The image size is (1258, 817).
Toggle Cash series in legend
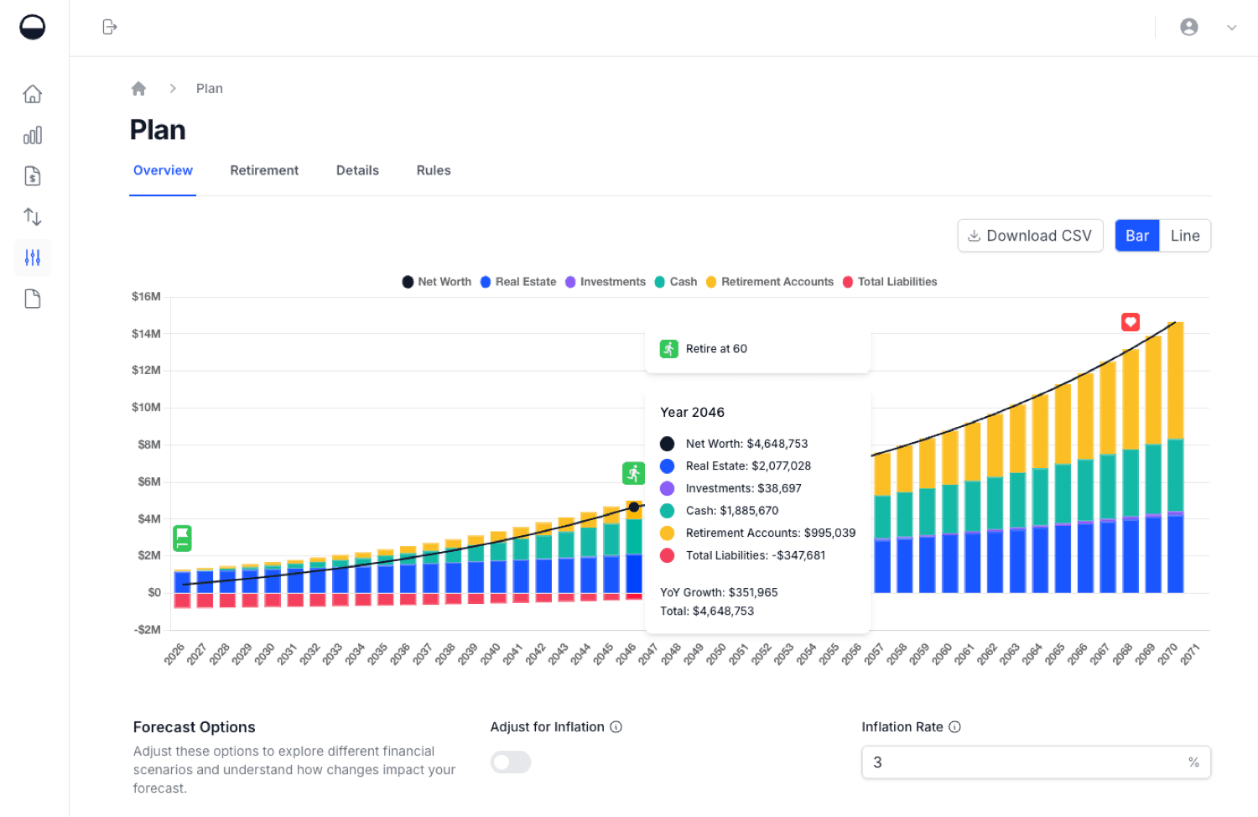point(676,282)
